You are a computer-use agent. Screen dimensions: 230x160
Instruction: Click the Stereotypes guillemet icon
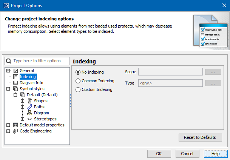coord(29,119)
